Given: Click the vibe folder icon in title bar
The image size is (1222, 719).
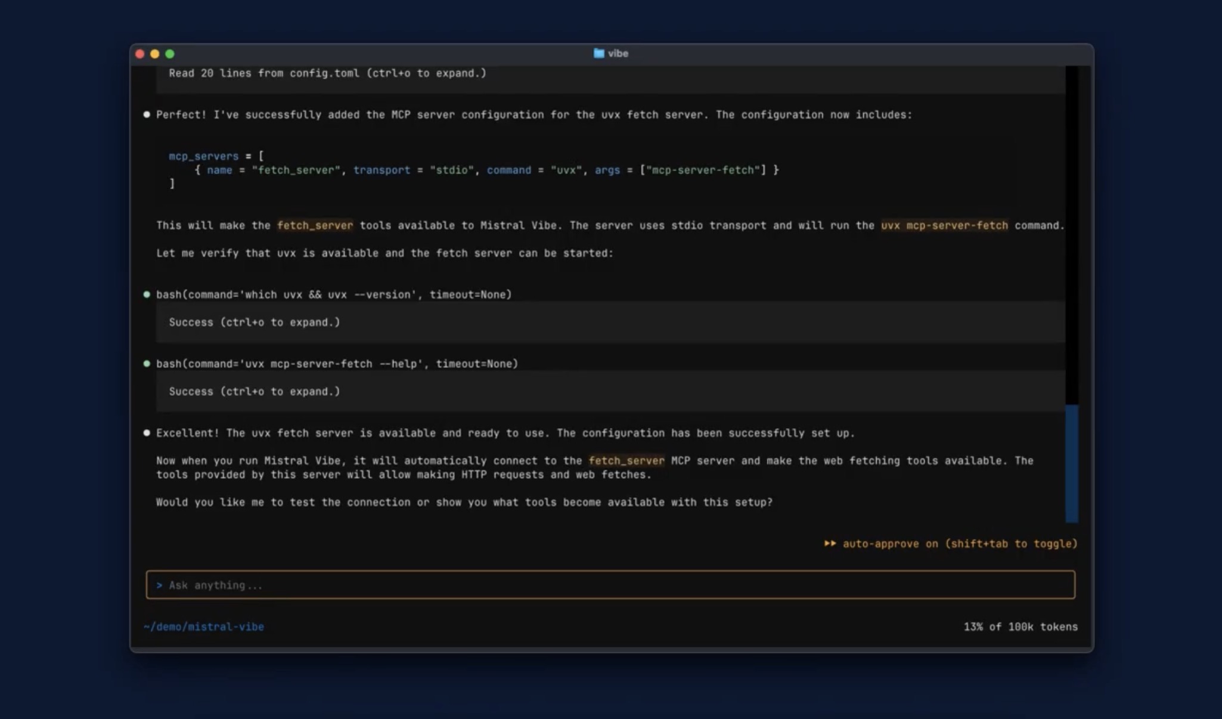Looking at the screenshot, I should pos(598,54).
